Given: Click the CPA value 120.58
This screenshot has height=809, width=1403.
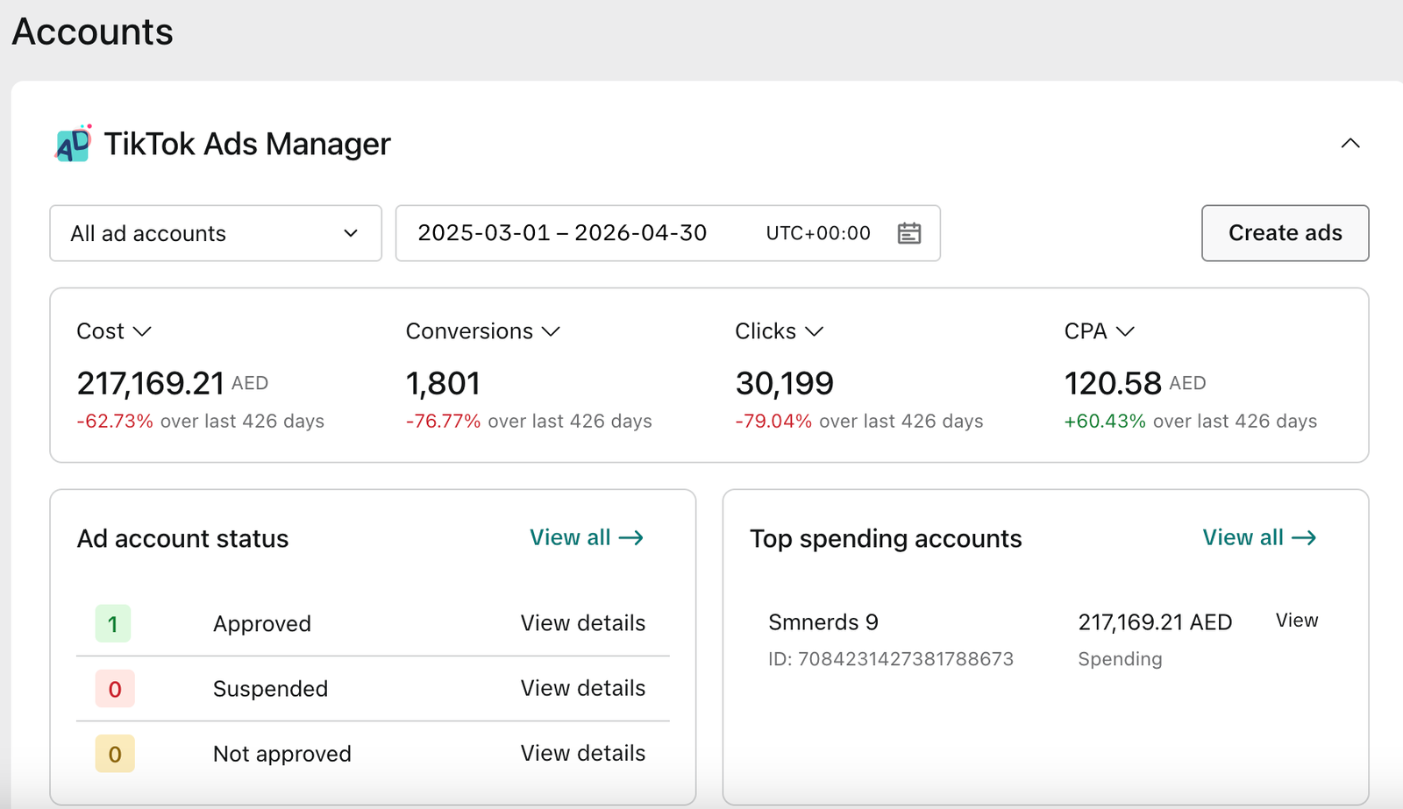Looking at the screenshot, I should 1113,383.
